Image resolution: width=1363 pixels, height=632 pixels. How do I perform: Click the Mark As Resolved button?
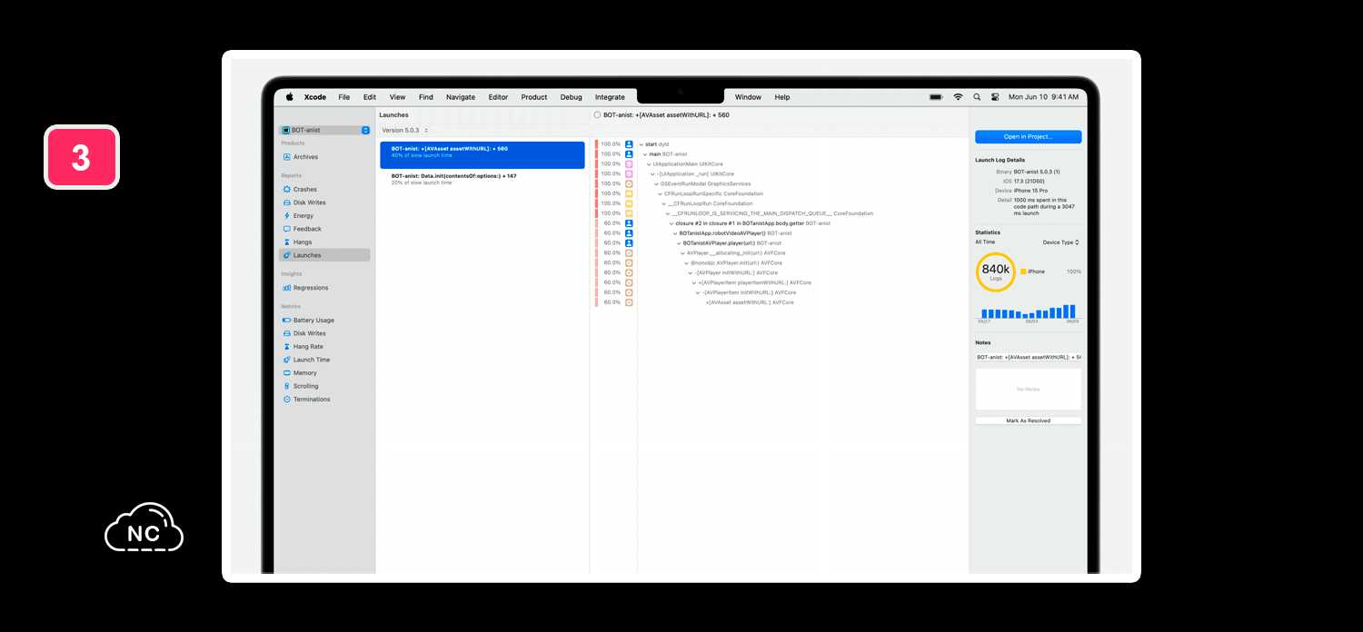click(x=1028, y=421)
